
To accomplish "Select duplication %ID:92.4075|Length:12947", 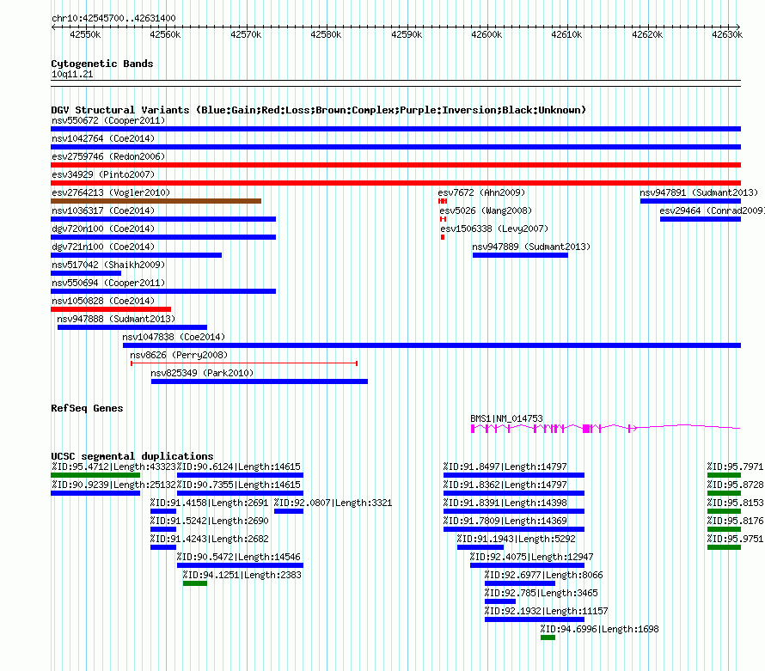I will click(532, 557).
